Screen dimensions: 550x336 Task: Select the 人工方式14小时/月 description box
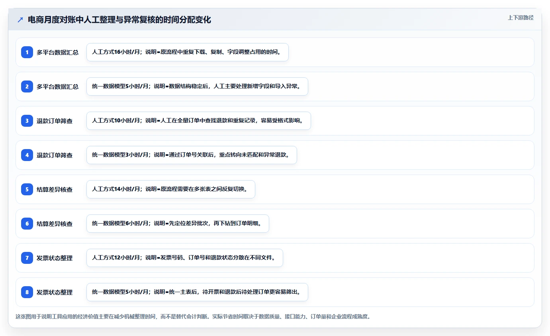[171, 189]
